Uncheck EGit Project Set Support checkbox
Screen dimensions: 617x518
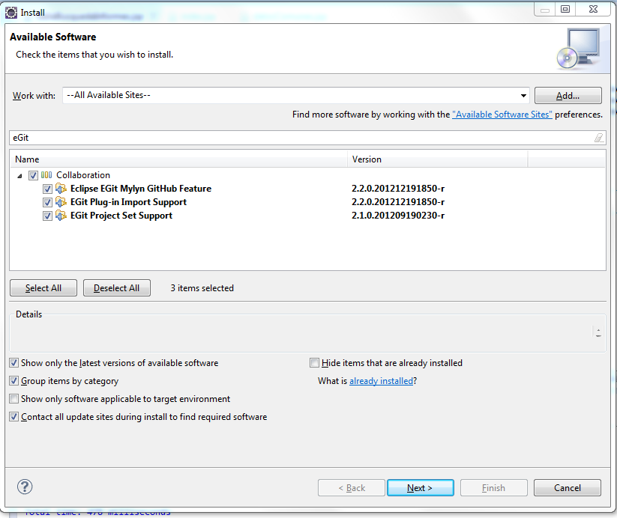(48, 216)
